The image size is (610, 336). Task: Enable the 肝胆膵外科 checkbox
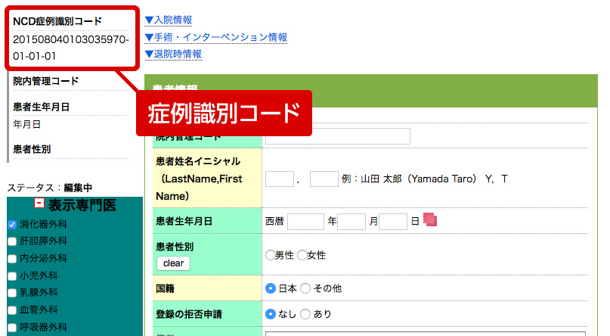(12, 241)
